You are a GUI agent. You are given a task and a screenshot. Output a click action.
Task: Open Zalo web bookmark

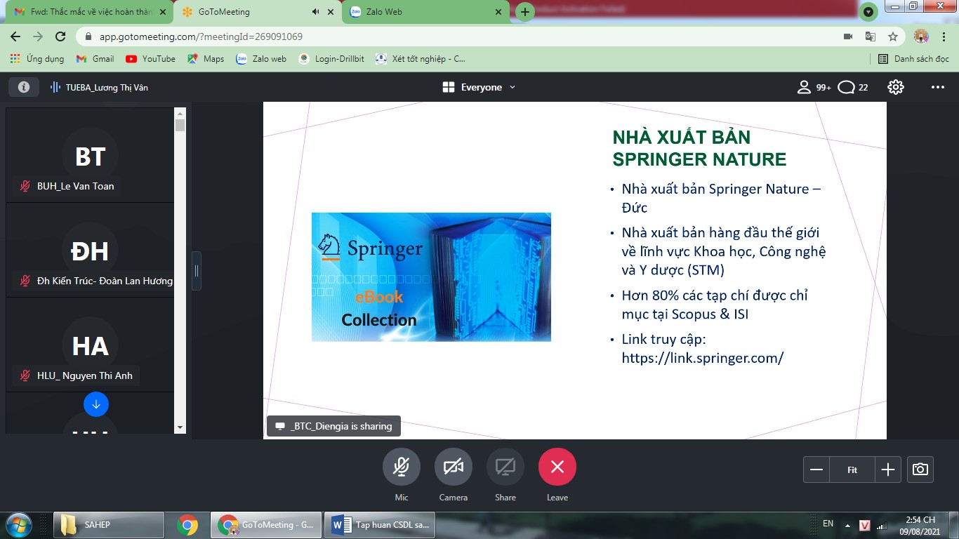[261, 59]
